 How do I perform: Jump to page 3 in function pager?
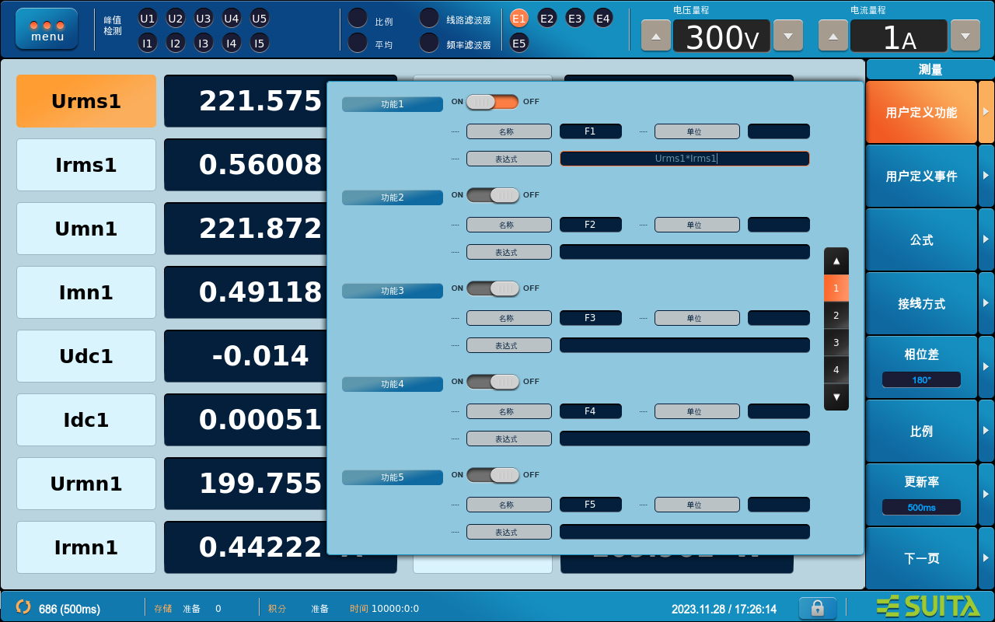pos(836,342)
